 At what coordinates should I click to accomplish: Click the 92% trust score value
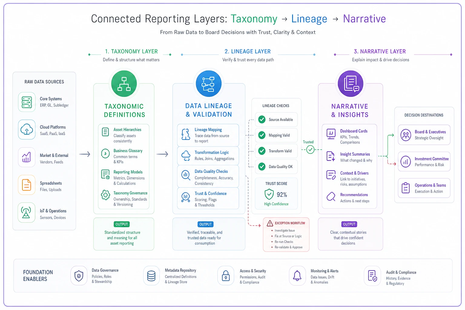[282, 195]
